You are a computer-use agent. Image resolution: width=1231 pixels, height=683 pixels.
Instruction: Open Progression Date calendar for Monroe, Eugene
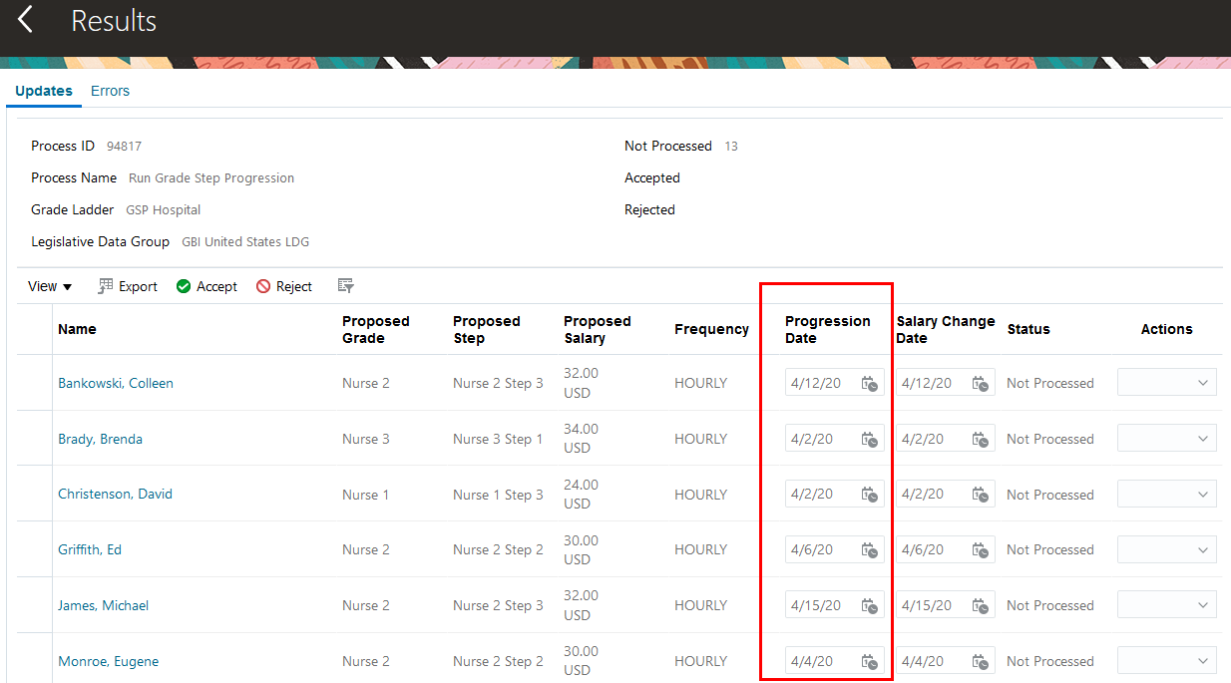870,661
